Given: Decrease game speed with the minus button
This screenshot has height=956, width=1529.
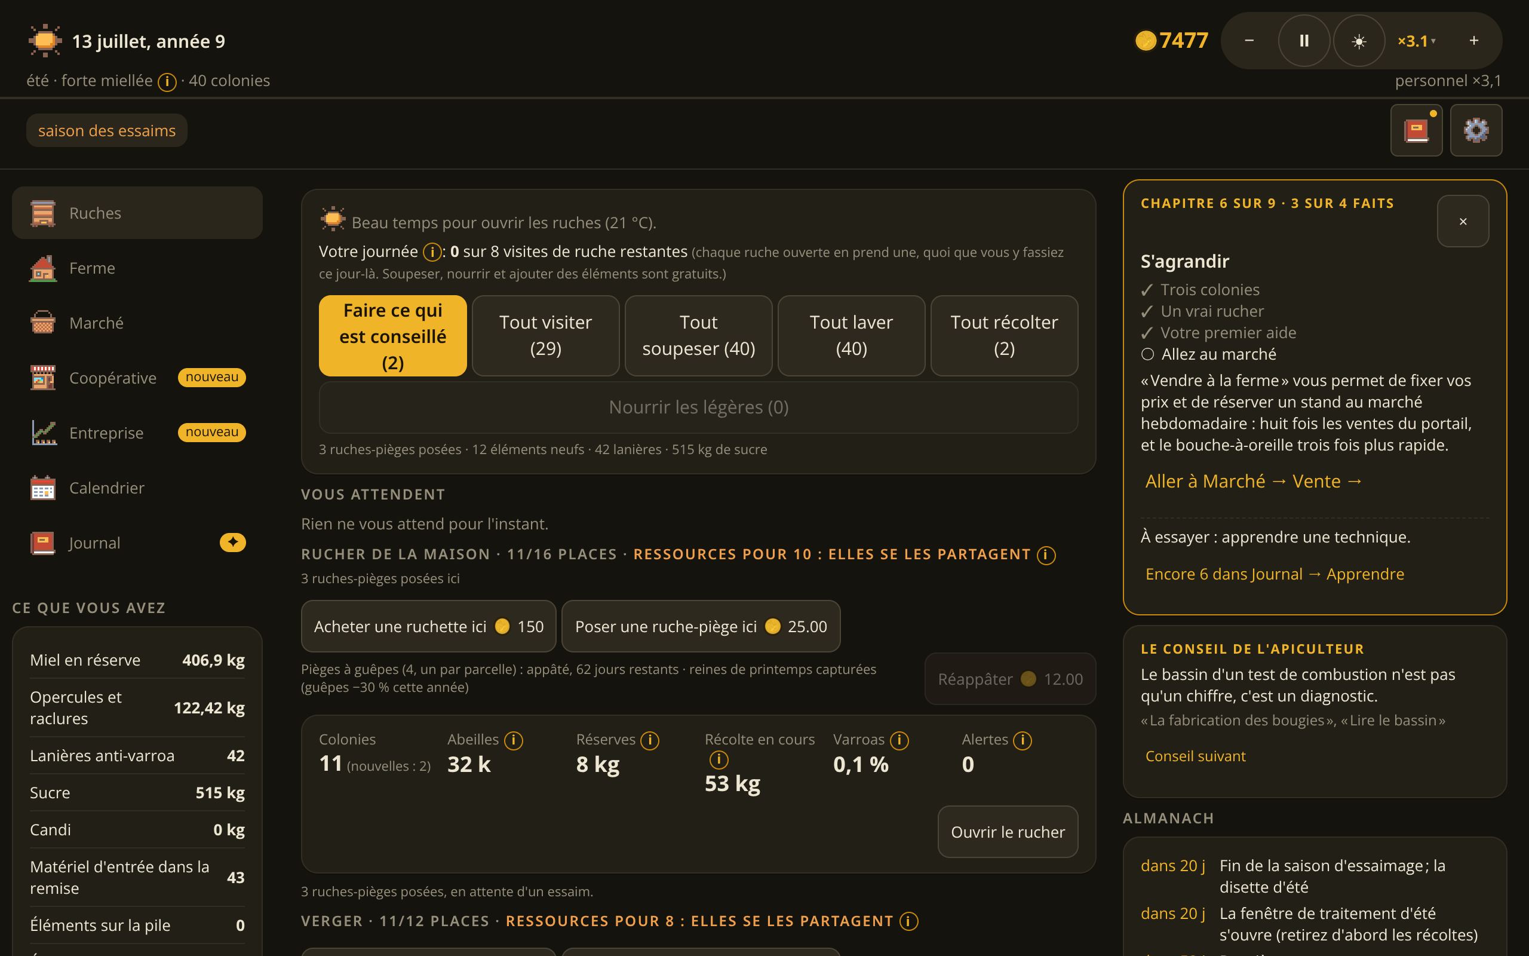Looking at the screenshot, I should tap(1249, 41).
